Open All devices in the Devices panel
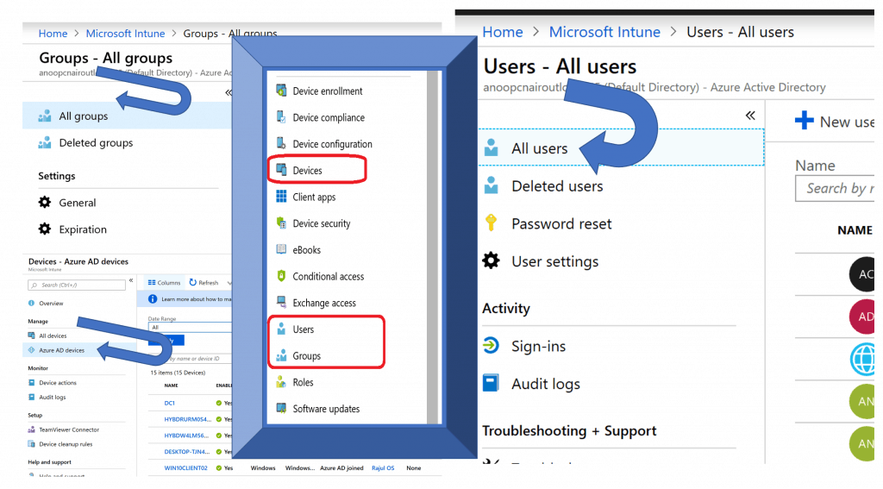The height and width of the screenshot is (489, 883). 47,335
